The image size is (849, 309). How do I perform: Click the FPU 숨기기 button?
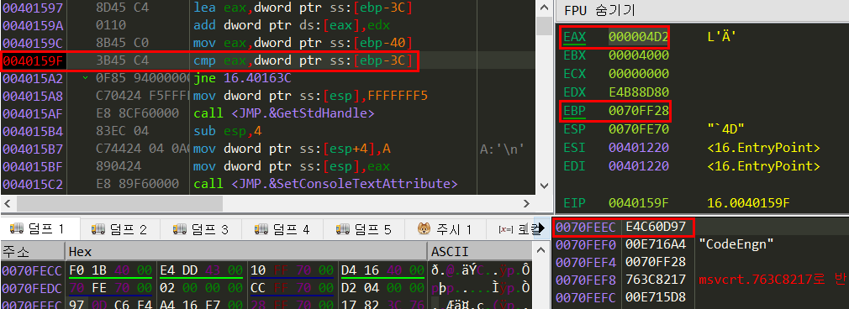[x=600, y=10]
